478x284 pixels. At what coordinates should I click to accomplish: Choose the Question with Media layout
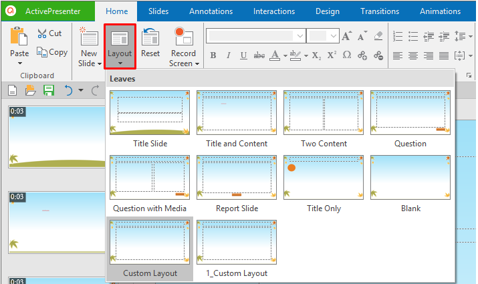click(x=150, y=184)
